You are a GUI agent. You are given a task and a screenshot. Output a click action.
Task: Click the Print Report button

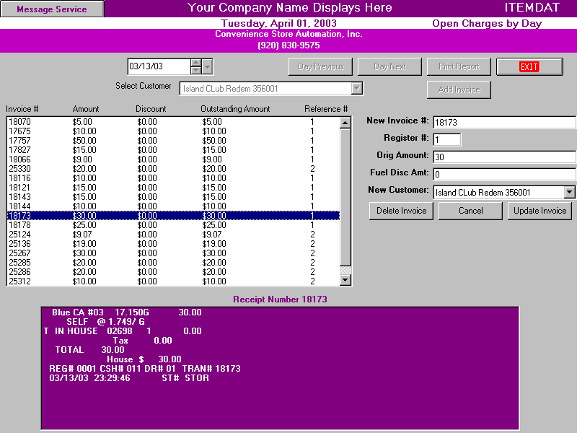click(x=459, y=66)
